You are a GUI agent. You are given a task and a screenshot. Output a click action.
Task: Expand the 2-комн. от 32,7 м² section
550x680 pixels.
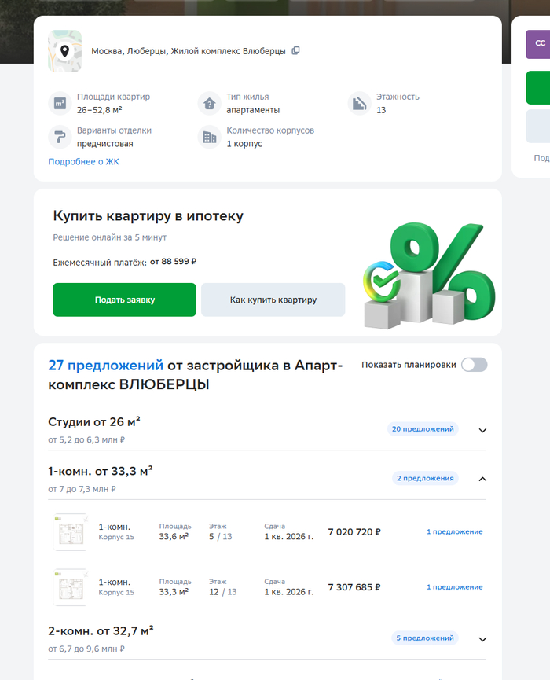point(482,639)
